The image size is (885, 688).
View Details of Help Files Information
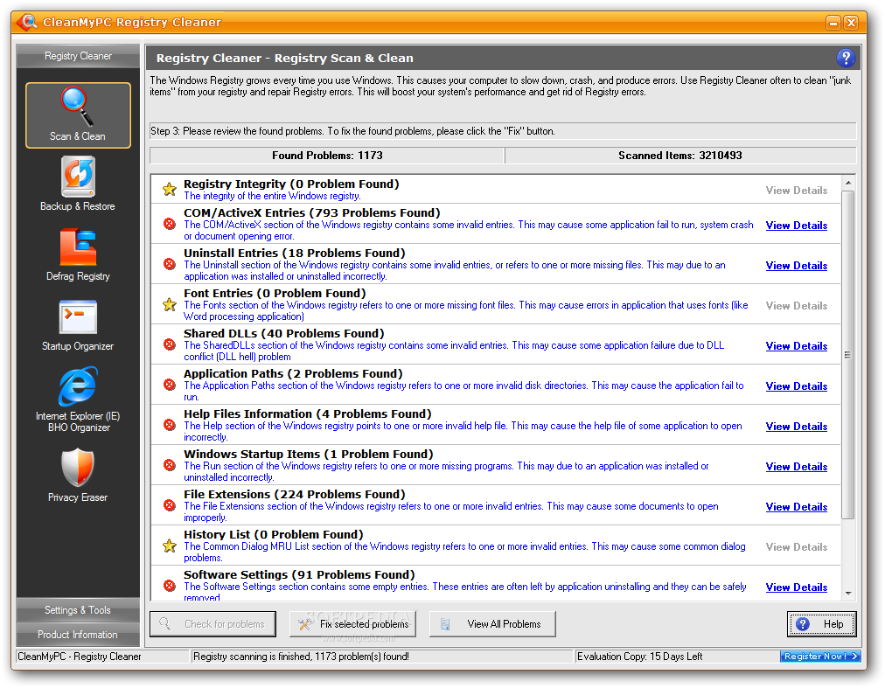[797, 426]
